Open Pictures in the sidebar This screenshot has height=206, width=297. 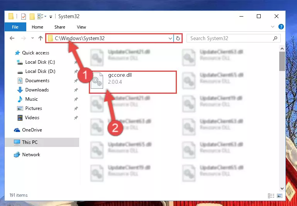(34, 108)
